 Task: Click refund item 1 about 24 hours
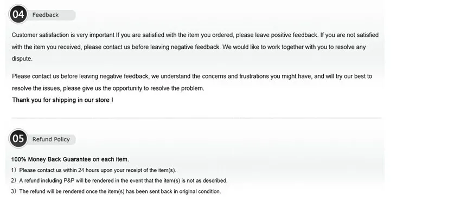93,170
